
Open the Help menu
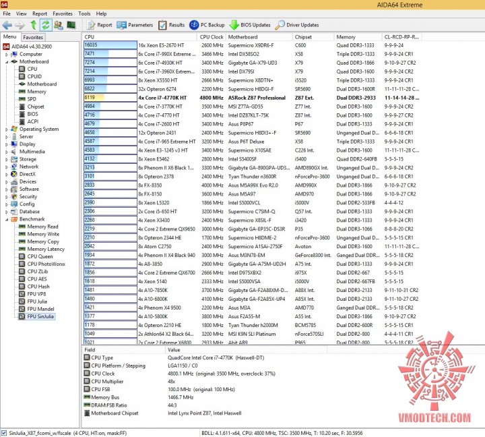[x=101, y=13]
